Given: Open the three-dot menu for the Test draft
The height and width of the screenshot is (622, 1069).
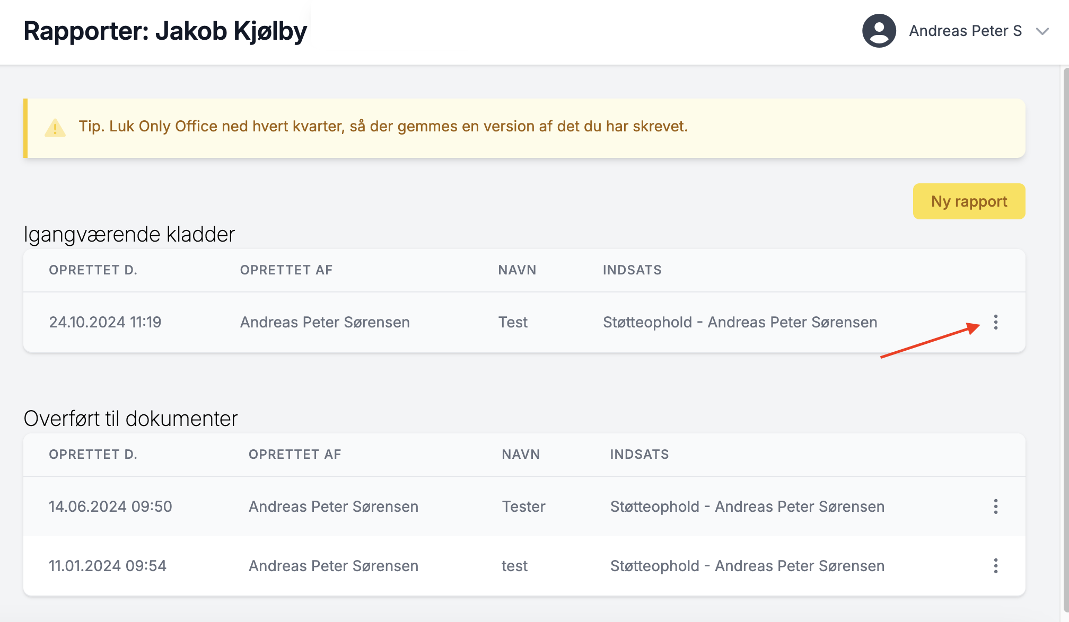Looking at the screenshot, I should click(x=995, y=322).
